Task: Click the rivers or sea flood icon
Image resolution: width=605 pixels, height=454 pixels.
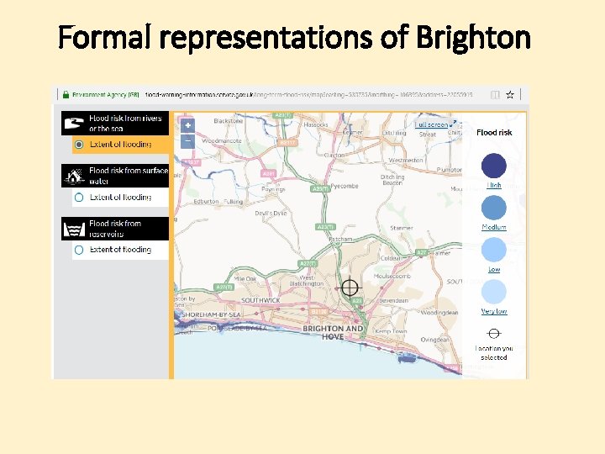Action: [74, 123]
